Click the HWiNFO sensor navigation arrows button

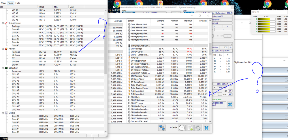tap(162, 128)
